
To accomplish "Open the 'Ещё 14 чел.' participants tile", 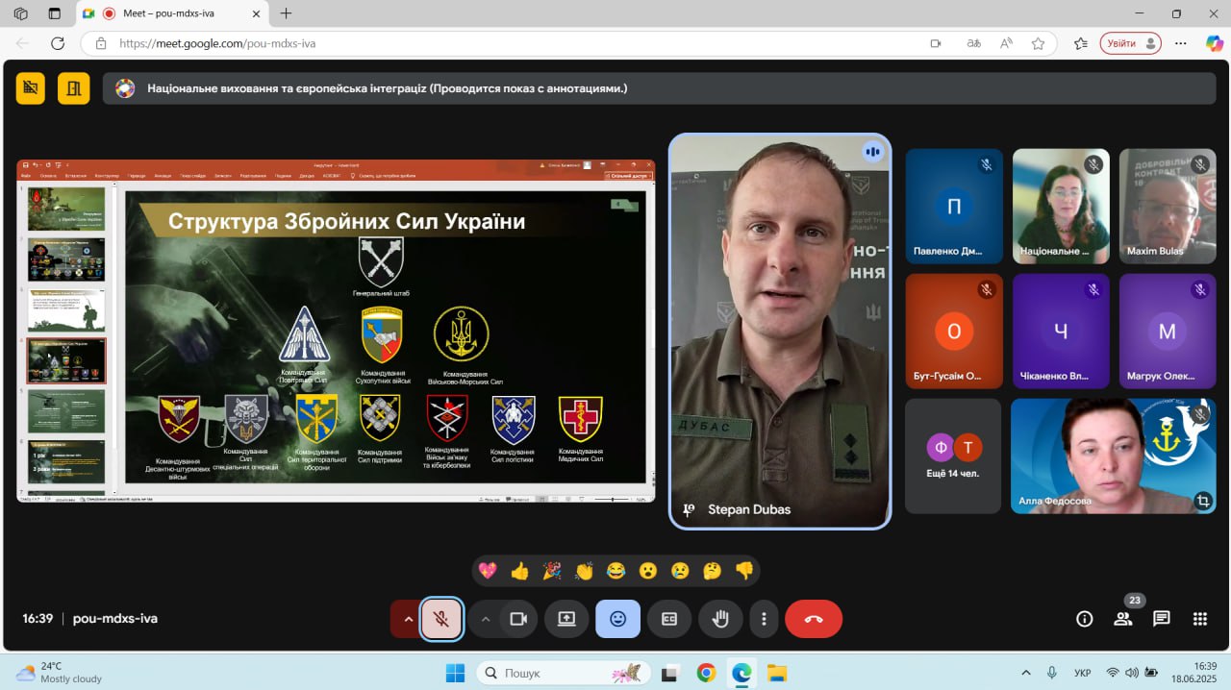I will pyautogui.click(x=953, y=456).
